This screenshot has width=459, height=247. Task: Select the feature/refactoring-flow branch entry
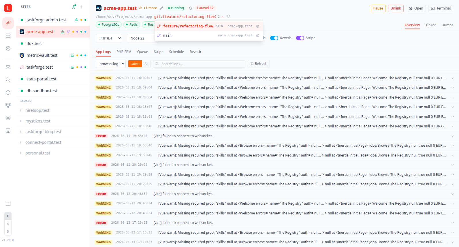pyautogui.click(x=209, y=26)
